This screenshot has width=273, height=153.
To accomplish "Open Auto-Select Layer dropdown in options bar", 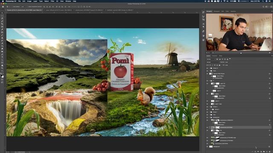I will click(23, 7).
